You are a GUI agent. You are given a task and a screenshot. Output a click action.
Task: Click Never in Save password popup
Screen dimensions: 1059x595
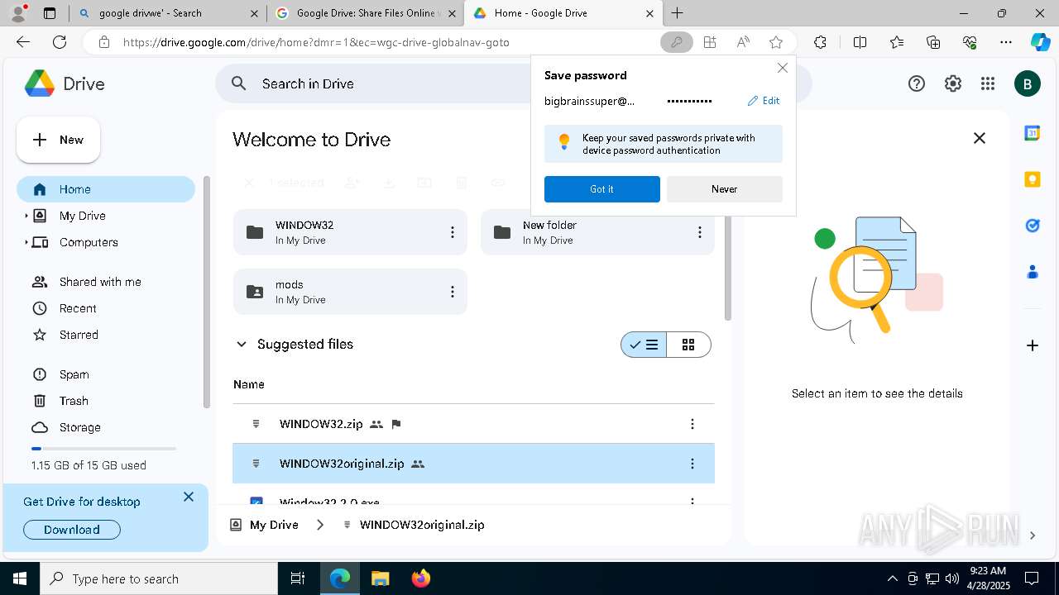tap(724, 189)
